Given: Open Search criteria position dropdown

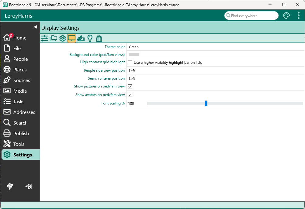Looking at the screenshot, I should [x=215, y=78].
